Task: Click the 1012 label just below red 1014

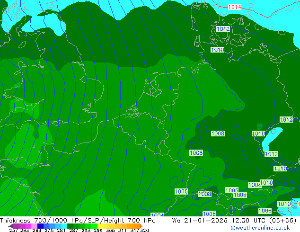Action: 223,29
